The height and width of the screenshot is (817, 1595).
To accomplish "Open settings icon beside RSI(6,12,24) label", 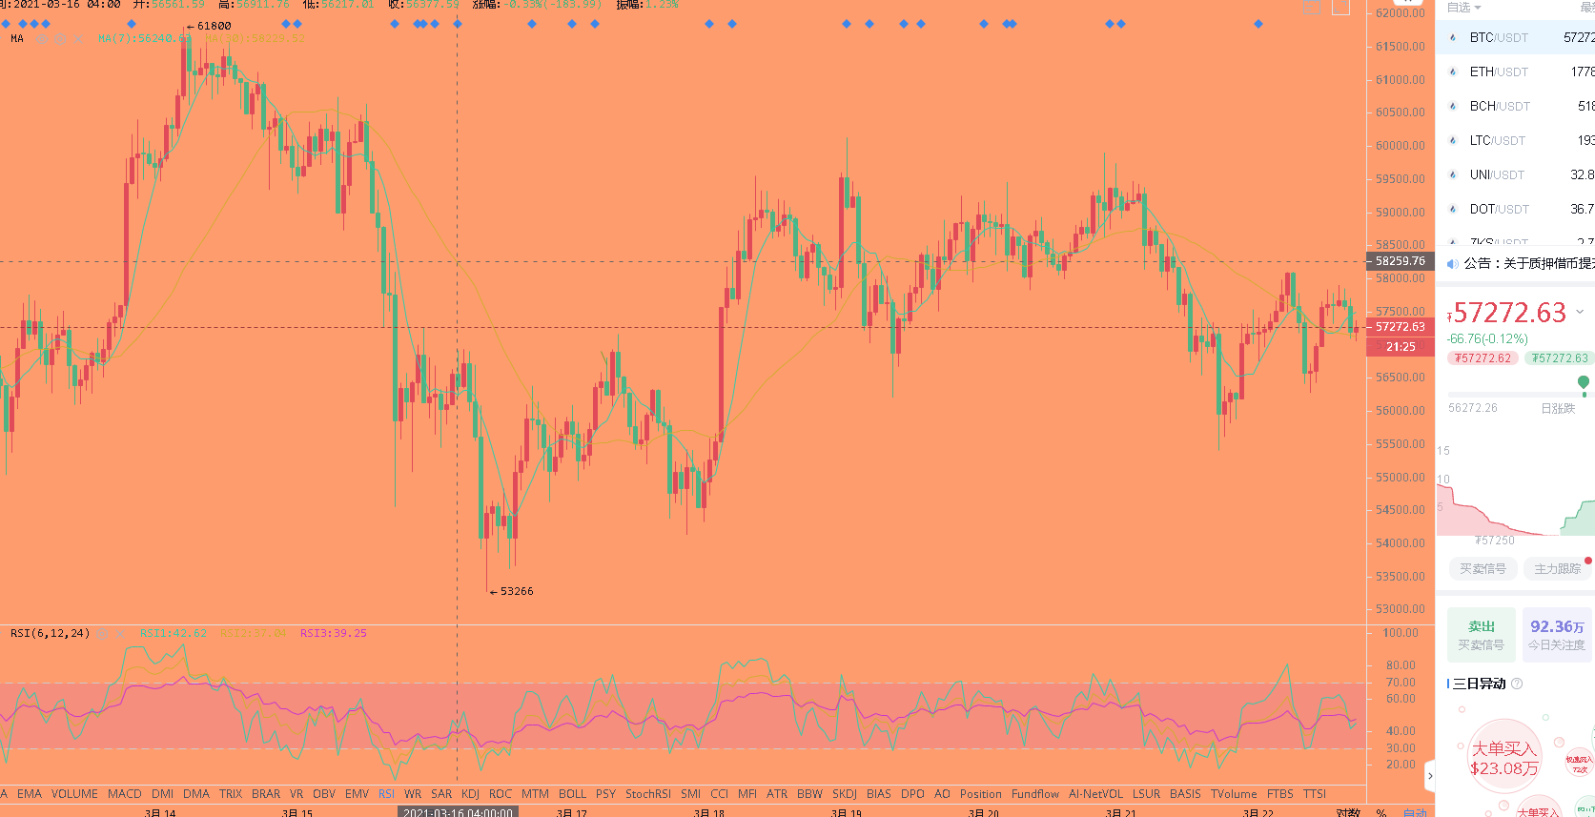I will (104, 633).
